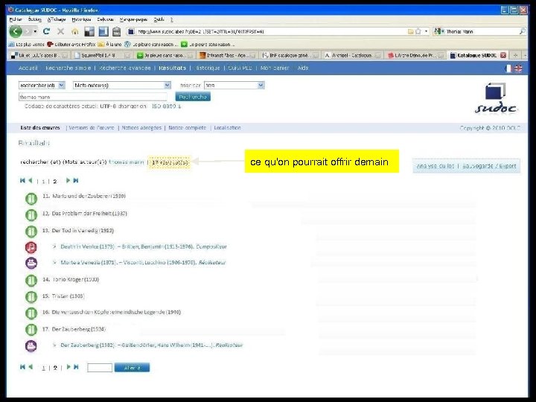Viewport: 536px width, 402px height.
Task: Click the search magnifier in the search box
Action: [x=523, y=31]
